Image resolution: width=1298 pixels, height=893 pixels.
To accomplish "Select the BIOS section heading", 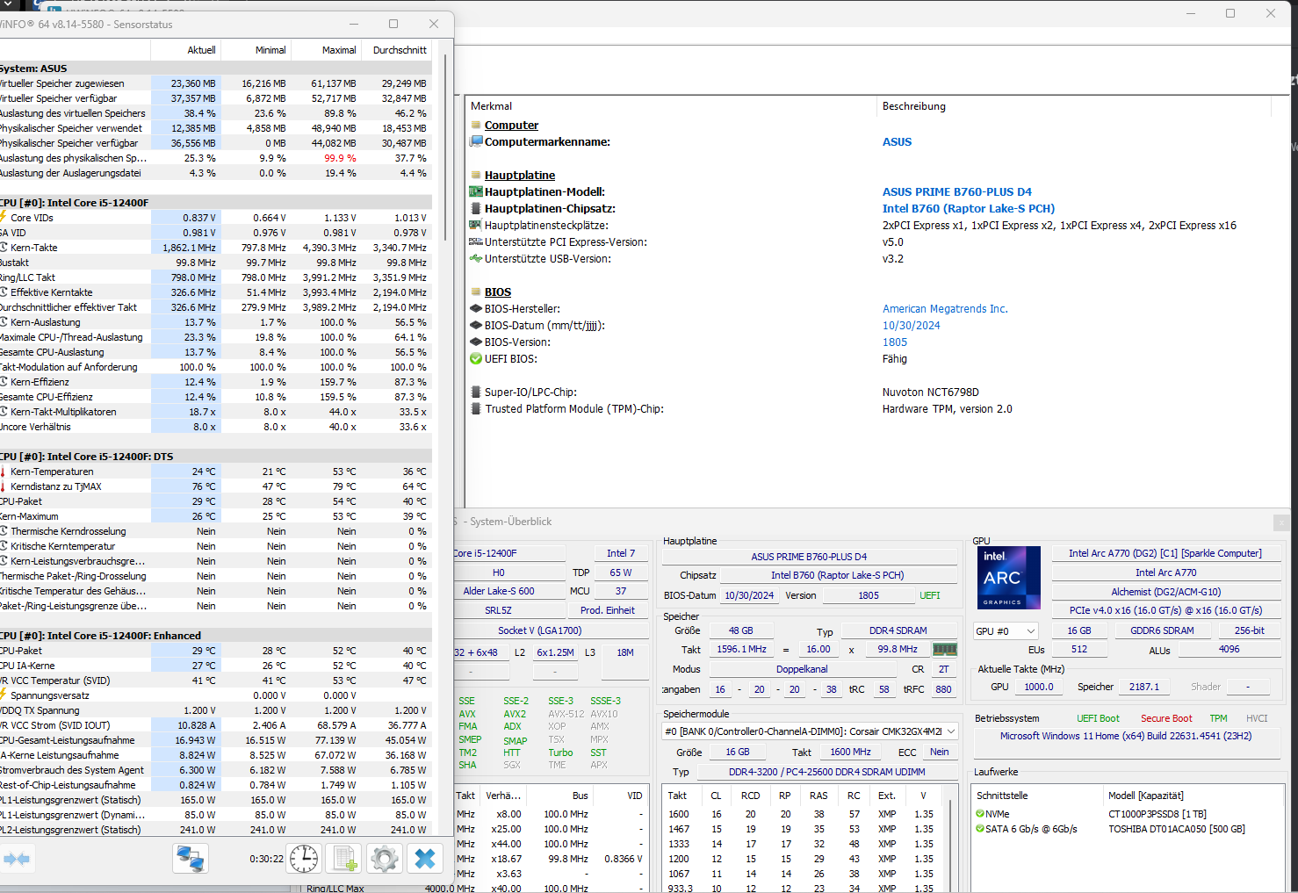I will tap(498, 292).
